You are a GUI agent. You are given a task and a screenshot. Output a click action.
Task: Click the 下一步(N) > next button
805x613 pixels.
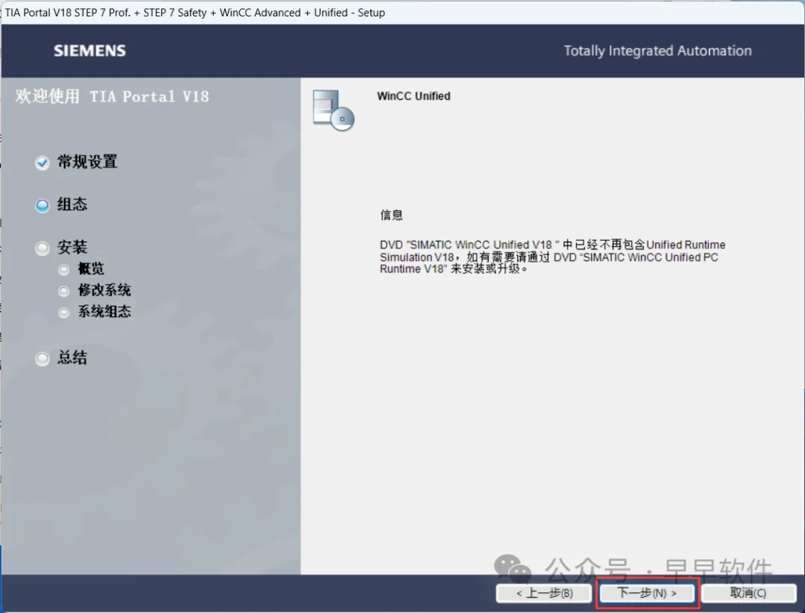[646, 593]
